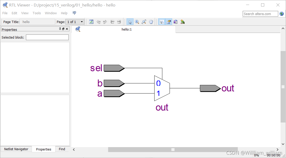Click the vertical scrollbar down arrow
Image resolution: width=286 pixels, height=158 pixels.
[283, 144]
